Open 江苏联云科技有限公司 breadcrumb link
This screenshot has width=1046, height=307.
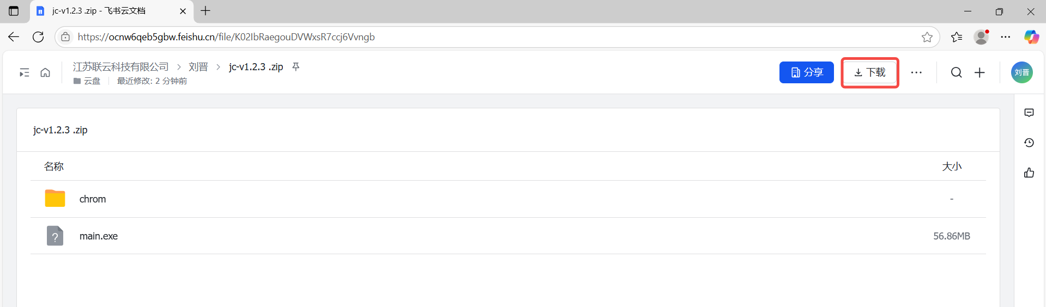coord(121,66)
